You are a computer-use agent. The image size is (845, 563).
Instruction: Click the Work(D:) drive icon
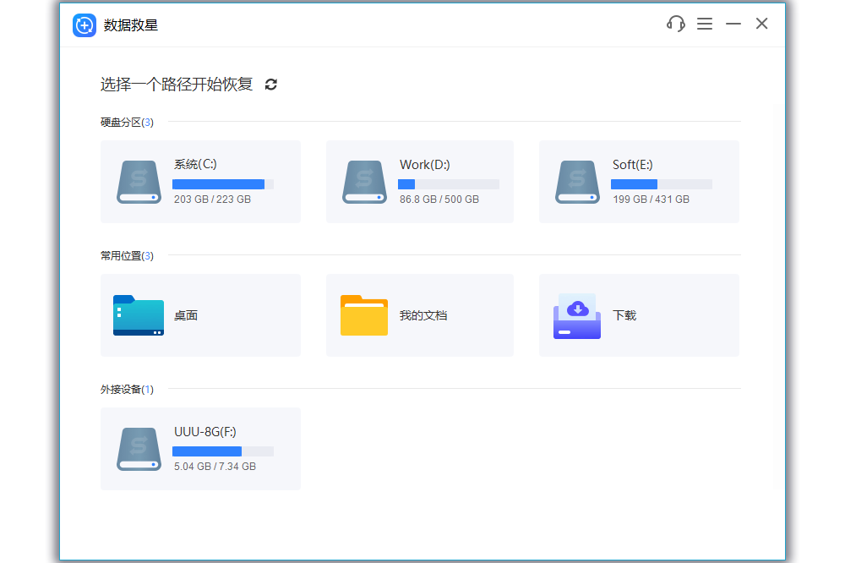click(x=364, y=182)
